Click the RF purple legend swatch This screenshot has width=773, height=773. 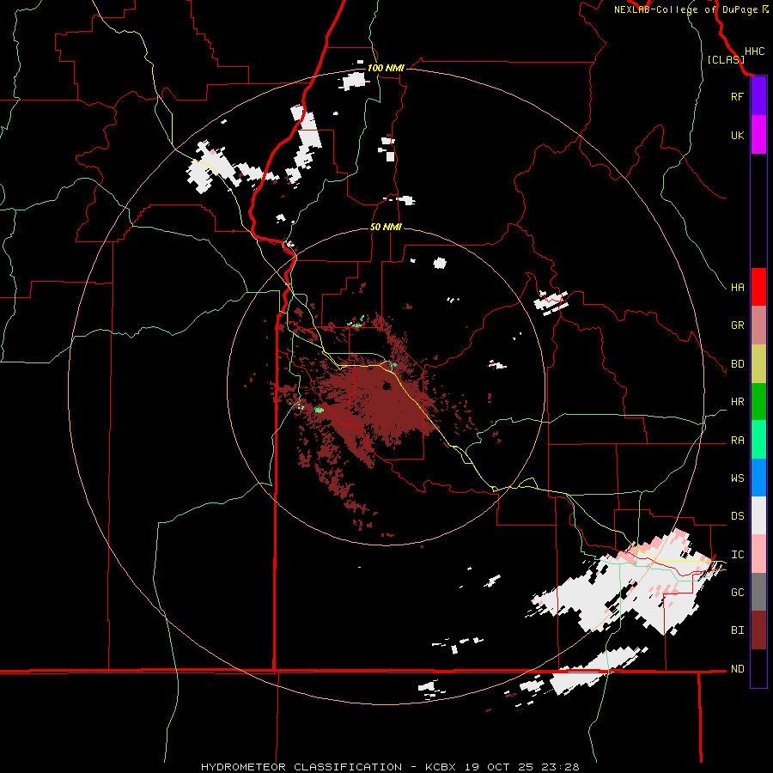(758, 96)
